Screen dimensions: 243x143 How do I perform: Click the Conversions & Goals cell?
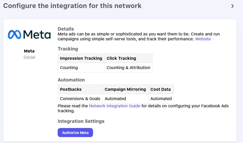[80, 99]
